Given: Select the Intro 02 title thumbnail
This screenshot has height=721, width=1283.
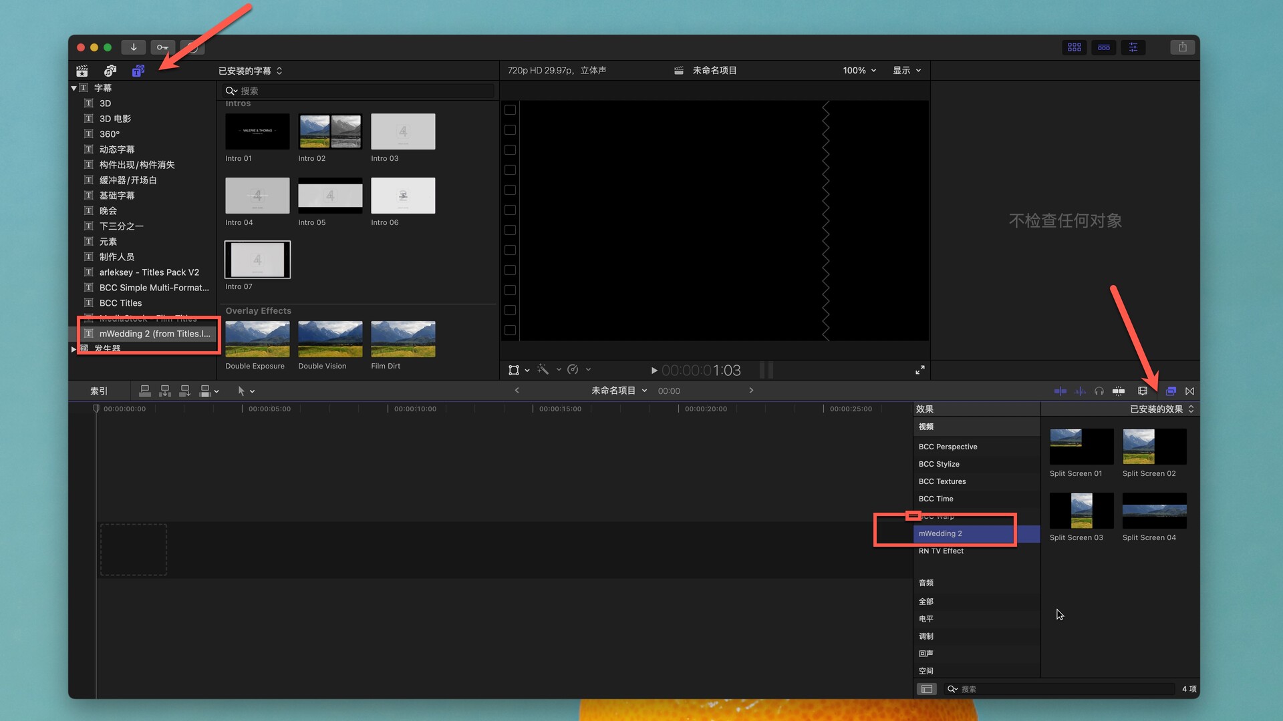Looking at the screenshot, I should pyautogui.click(x=330, y=132).
